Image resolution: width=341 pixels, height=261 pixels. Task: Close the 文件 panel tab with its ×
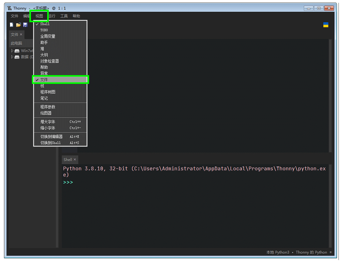[x=21, y=34]
